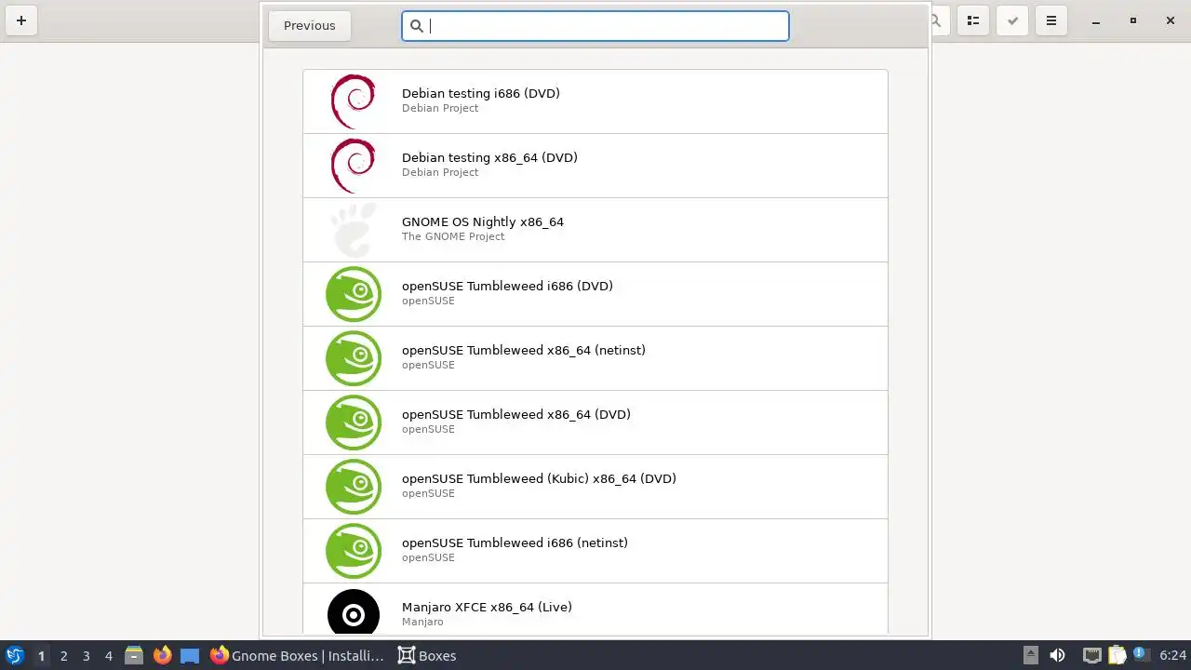The width and height of the screenshot is (1191, 670).
Task: Click Debian logo of testing i686 entry
Action: point(354,101)
